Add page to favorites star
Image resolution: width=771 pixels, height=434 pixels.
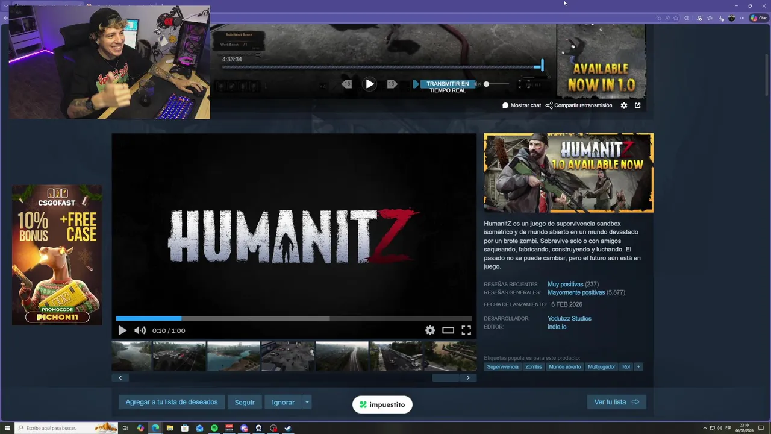tap(676, 18)
